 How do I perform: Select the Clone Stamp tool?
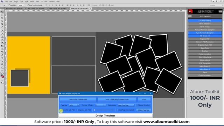tap(2, 36)
